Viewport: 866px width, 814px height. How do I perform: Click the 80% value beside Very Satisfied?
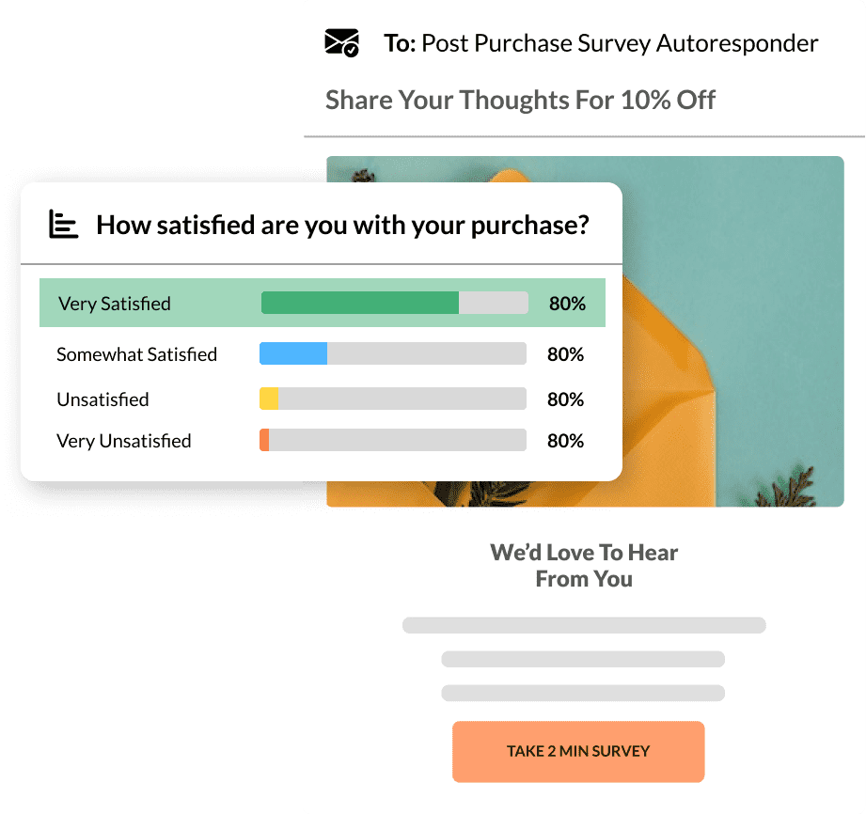(567, 304)
